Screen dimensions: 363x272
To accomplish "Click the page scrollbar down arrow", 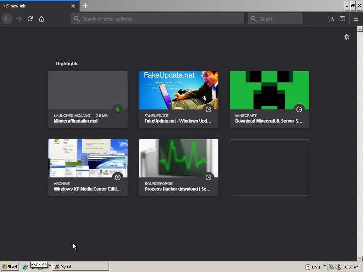I will tap(360, 258).
